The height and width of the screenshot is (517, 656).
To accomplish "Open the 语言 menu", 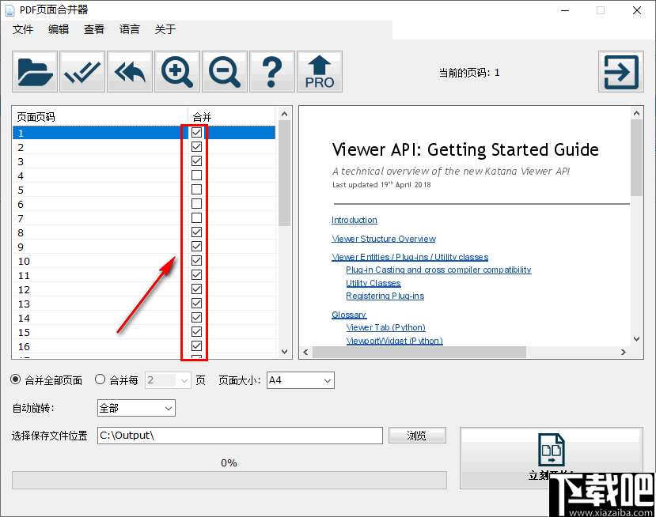I will pyautogui.click(x=129, y=29).
